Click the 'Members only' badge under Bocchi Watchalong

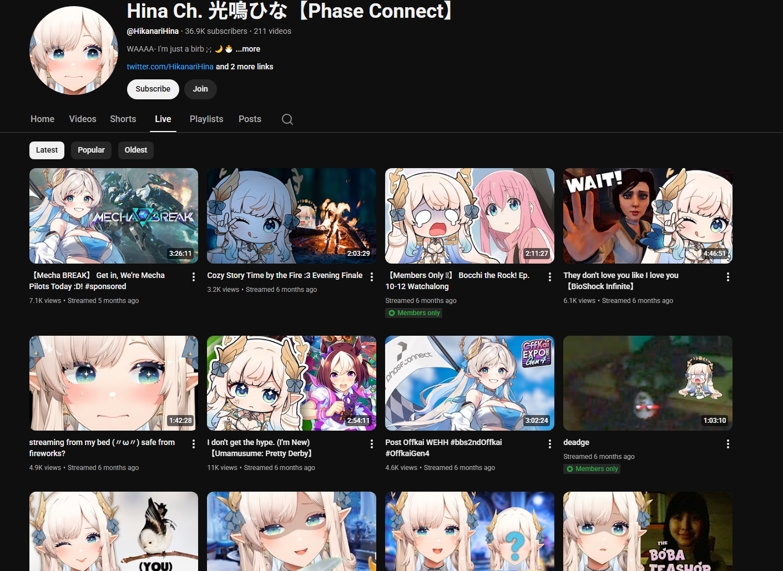tap(414, 313)
